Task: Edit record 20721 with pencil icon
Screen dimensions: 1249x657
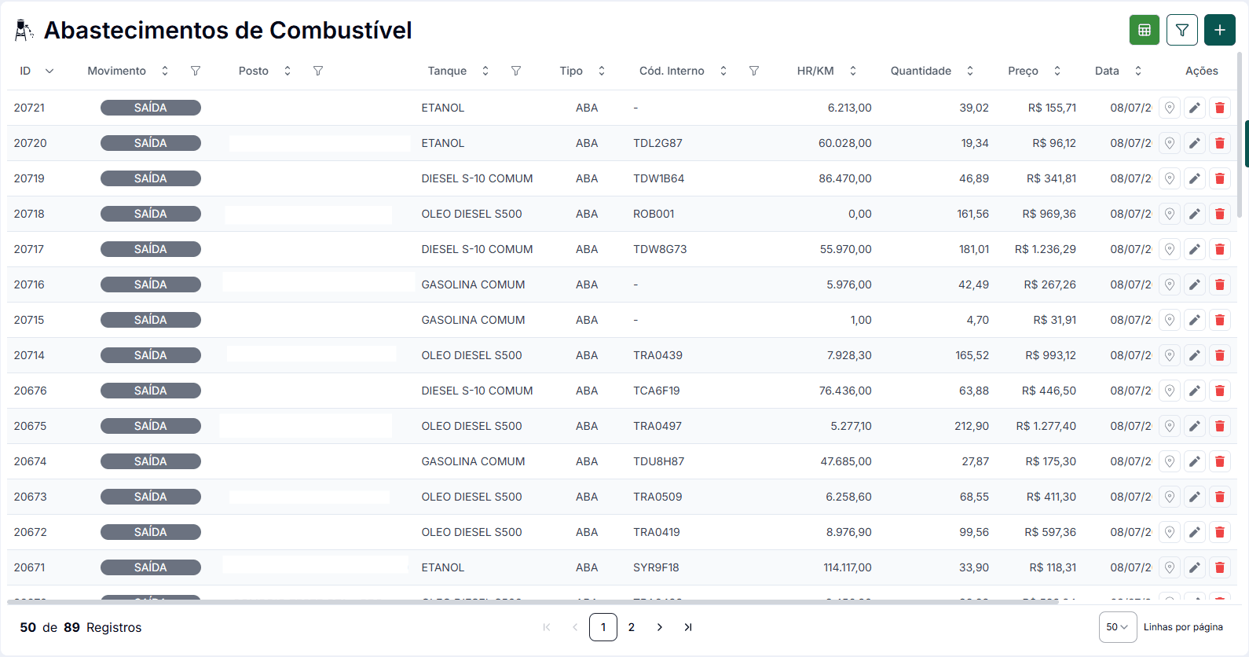Action: pyautogui.click(x=1195, y=108)
